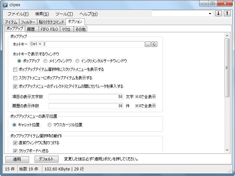Viewport: 235px width, 176px height.
Task: Click the up arrow search button
Action: click(227, 13)
